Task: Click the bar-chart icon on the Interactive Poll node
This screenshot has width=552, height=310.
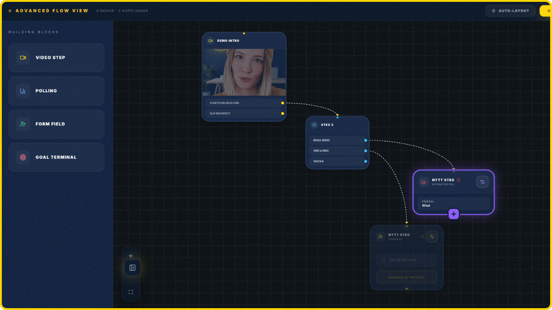Action: [424, 182]
